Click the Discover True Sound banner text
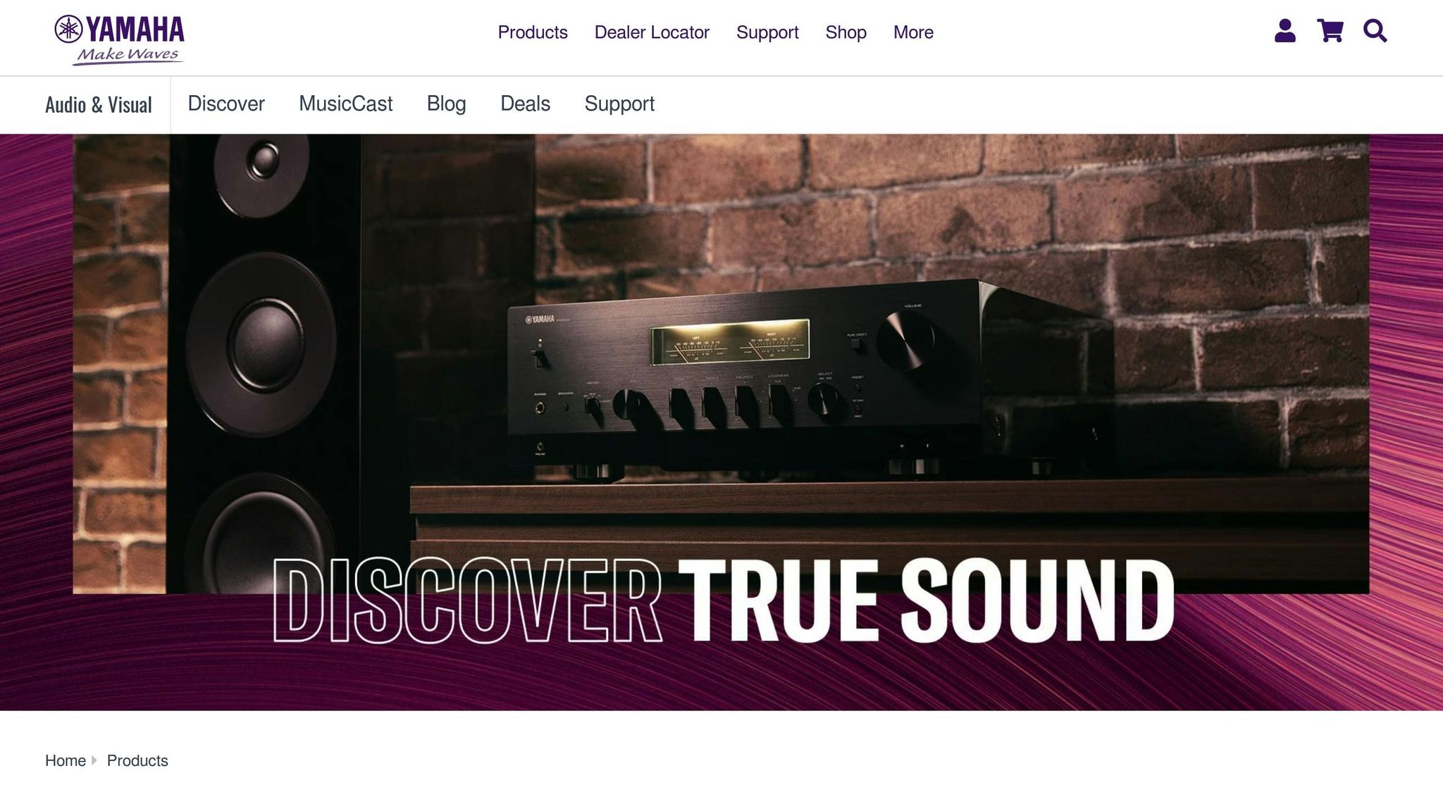The height and width of the screenshot is (811, 1443). pos(724,601)
